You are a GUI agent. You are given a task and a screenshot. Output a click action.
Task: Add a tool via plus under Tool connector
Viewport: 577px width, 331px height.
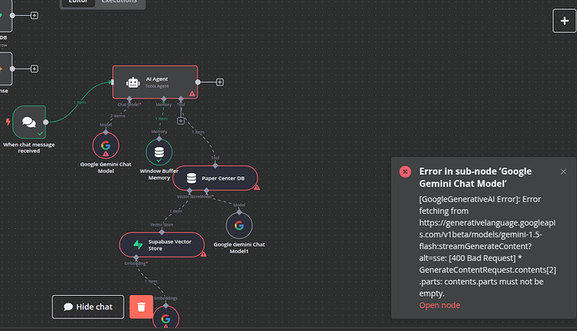181,120
